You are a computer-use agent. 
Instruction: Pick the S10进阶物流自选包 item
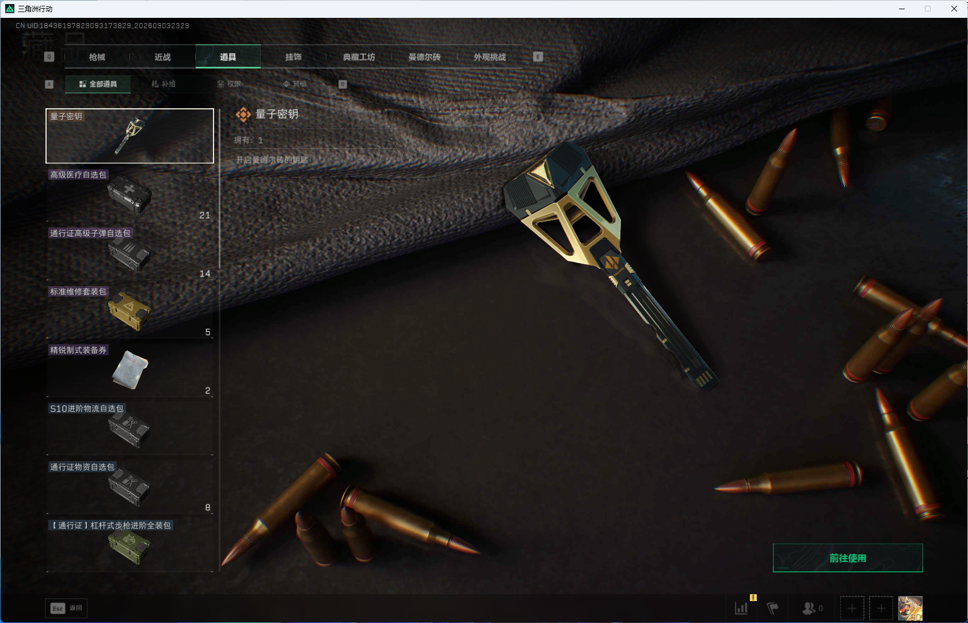(129, 428)
